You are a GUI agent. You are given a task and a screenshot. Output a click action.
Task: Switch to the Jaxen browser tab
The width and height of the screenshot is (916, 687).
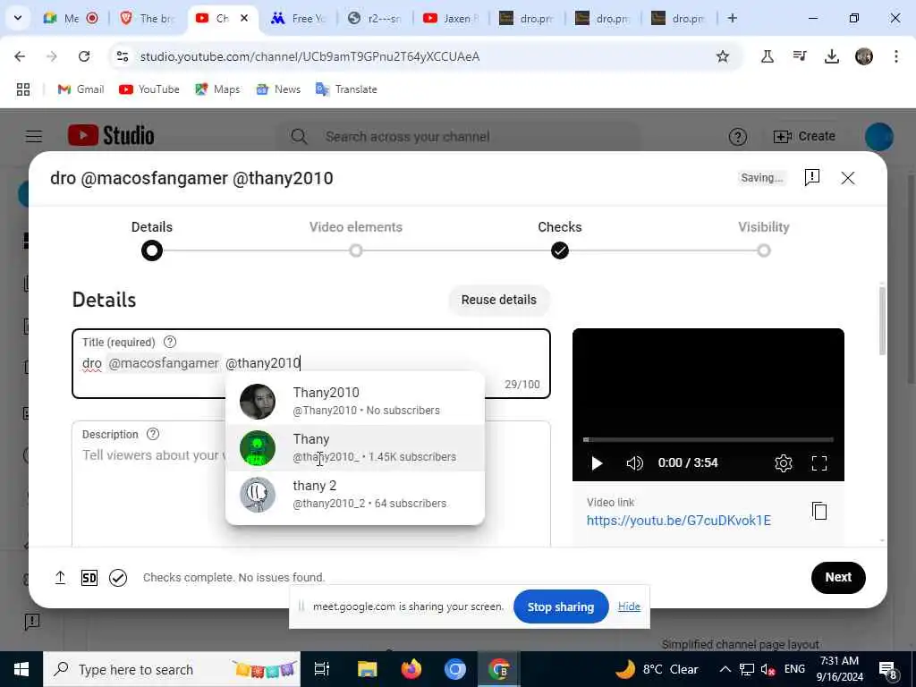pos(451,18)
